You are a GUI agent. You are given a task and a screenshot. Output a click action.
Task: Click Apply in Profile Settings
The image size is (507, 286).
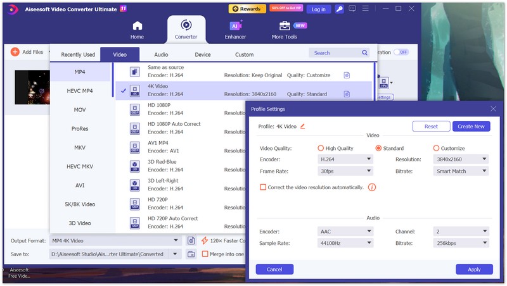474,269
